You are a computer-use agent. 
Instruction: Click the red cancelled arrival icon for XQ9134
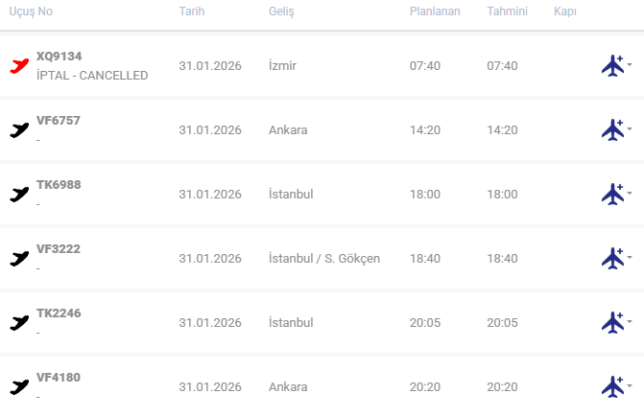[19, 65]
